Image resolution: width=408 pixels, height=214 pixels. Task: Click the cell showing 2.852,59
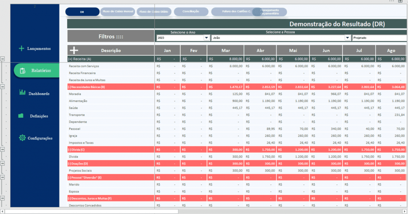[260, 87]
